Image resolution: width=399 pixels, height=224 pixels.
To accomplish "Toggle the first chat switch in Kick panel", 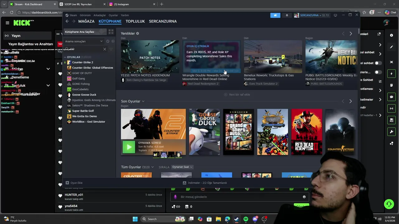I will tap(378, 63).
